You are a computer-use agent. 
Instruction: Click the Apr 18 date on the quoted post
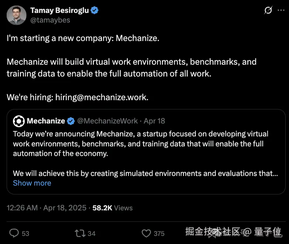tap(154, 121)
